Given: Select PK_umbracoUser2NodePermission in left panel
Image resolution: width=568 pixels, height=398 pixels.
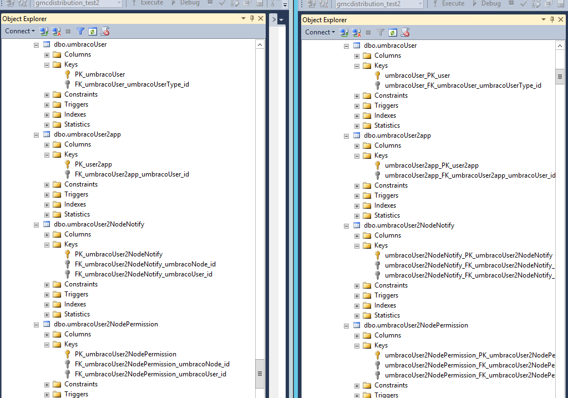Looking at the screenshot, I should (125, 354).
